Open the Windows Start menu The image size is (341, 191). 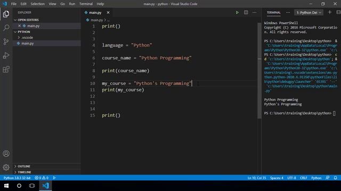(x=6, y=186)
